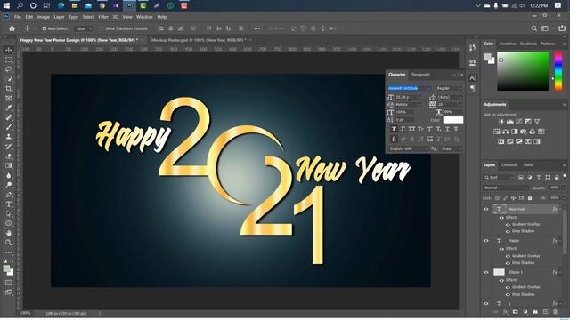
Task: Hide the Happy text layer
Action: pos(486,241)
